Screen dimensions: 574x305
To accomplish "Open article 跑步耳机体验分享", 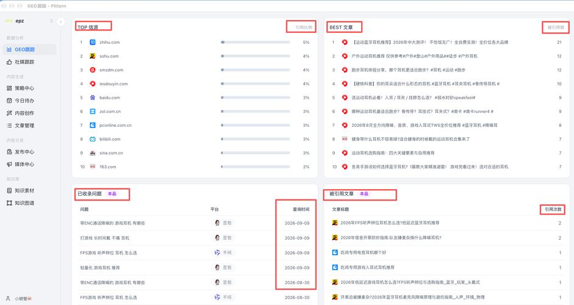I will [x=409, y=70].
